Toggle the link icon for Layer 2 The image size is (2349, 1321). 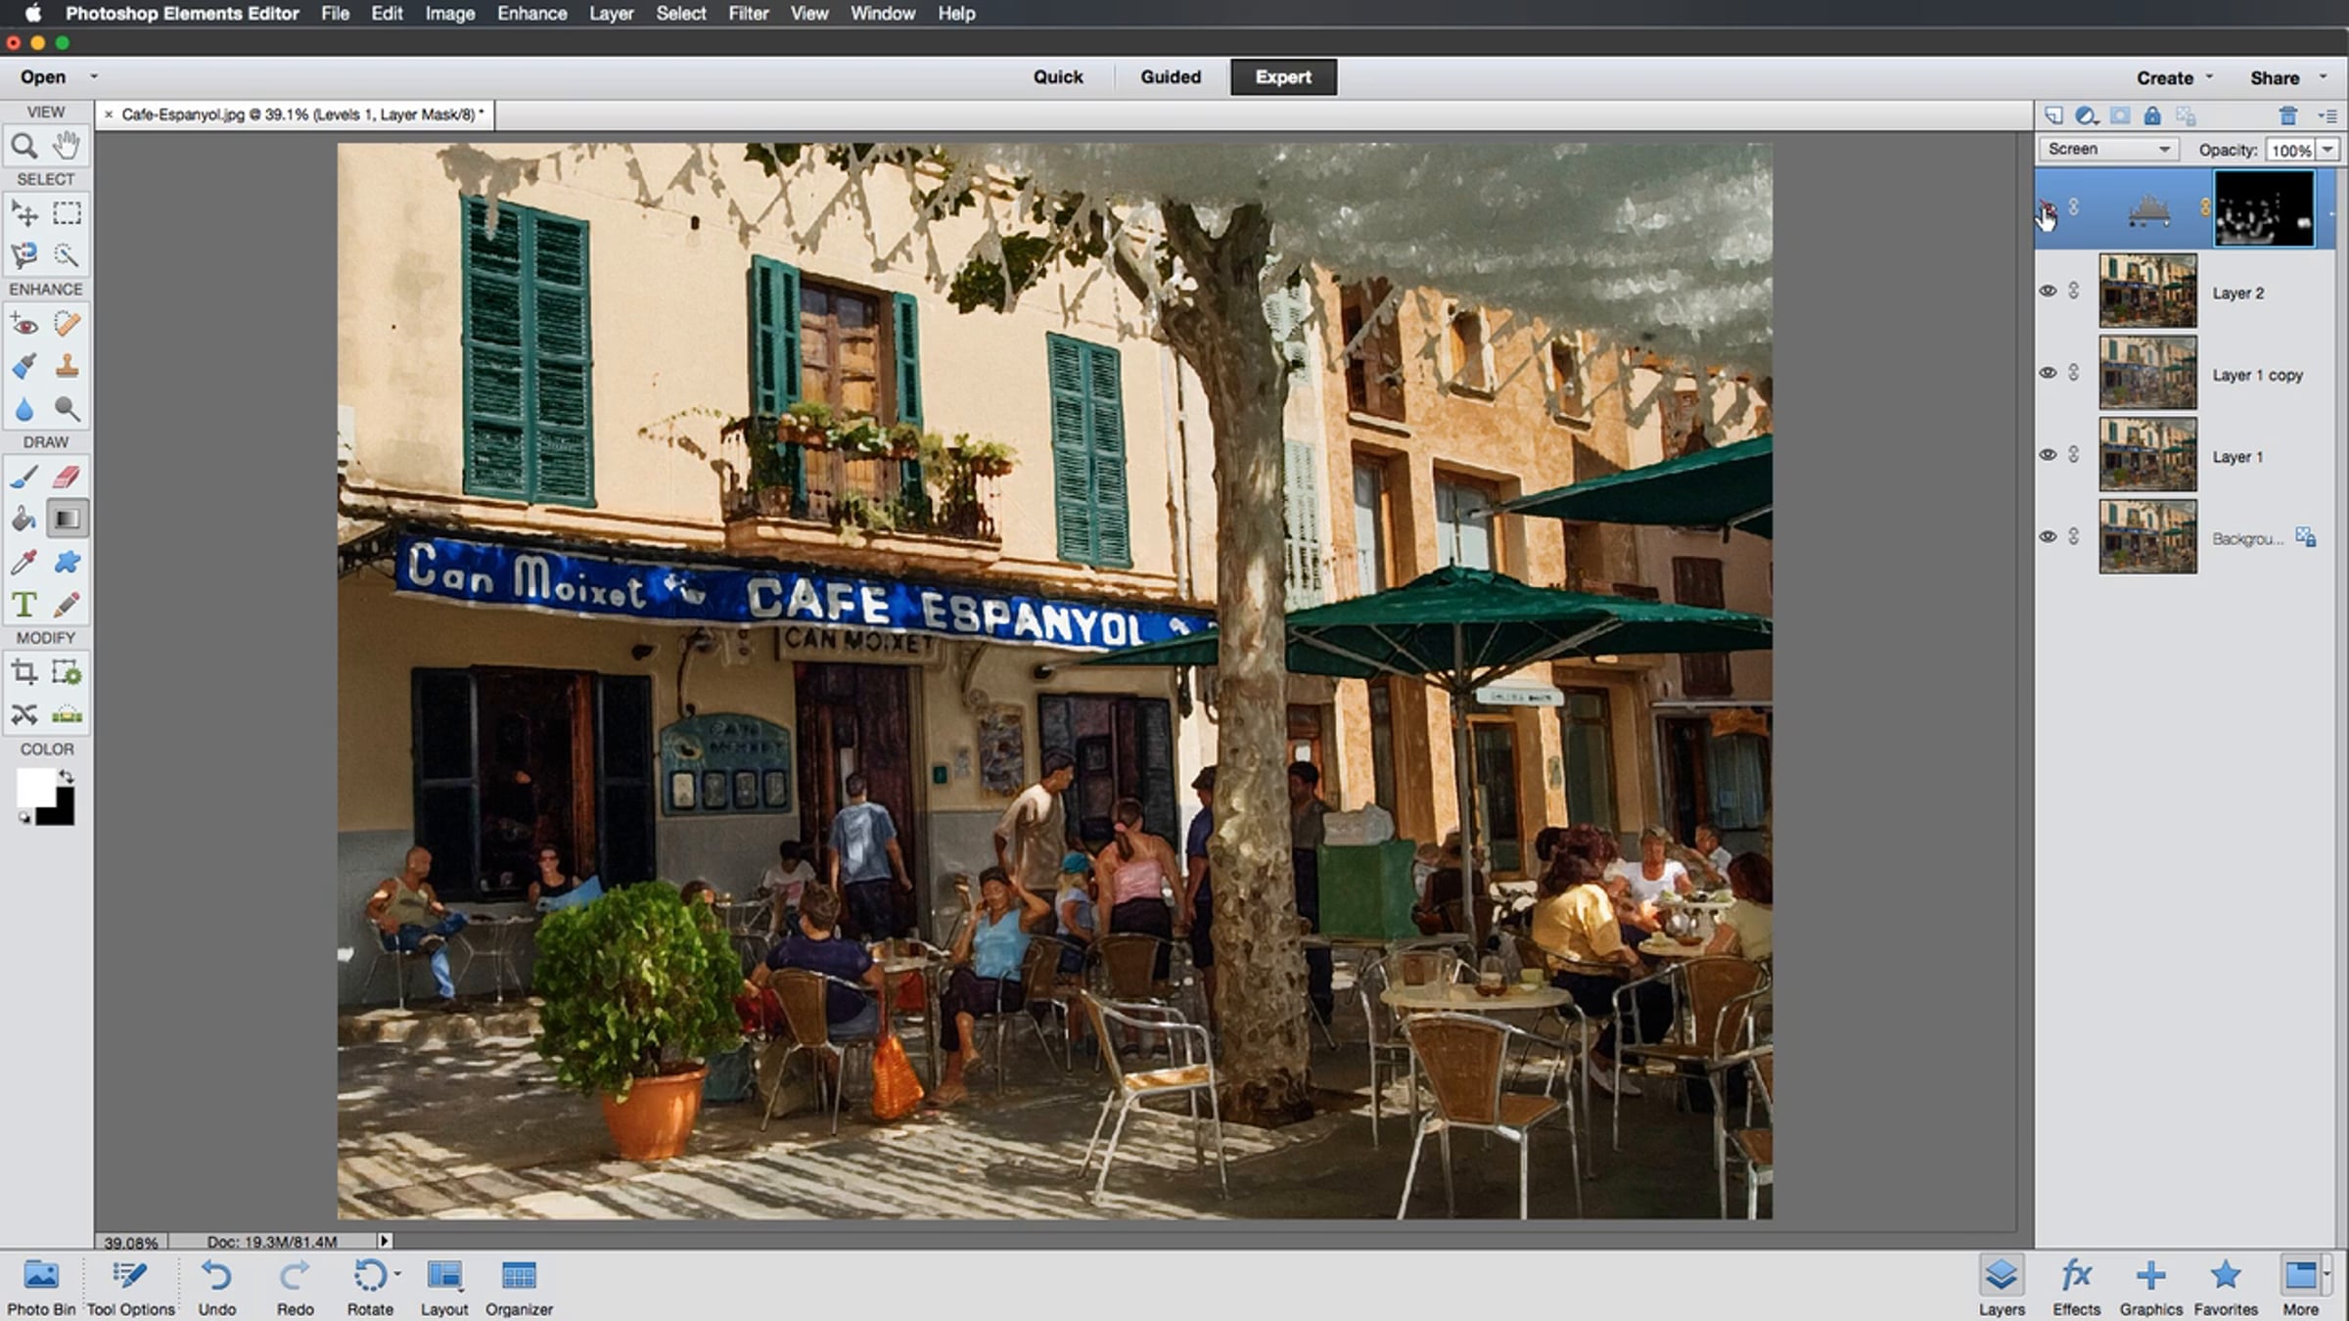click(x=2074, y=291)
